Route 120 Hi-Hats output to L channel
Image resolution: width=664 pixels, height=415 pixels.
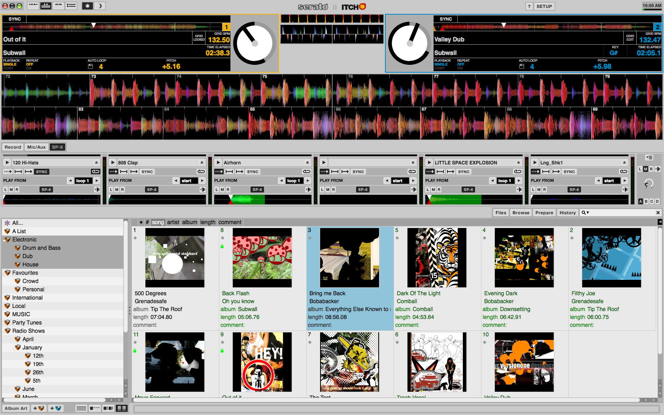[6, 190]
